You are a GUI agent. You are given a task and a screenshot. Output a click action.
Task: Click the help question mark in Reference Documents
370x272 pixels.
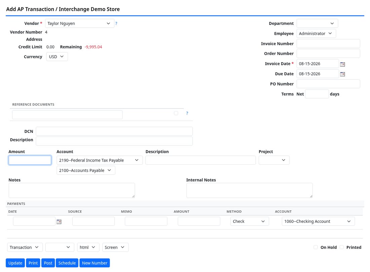(x=187, y=113)
